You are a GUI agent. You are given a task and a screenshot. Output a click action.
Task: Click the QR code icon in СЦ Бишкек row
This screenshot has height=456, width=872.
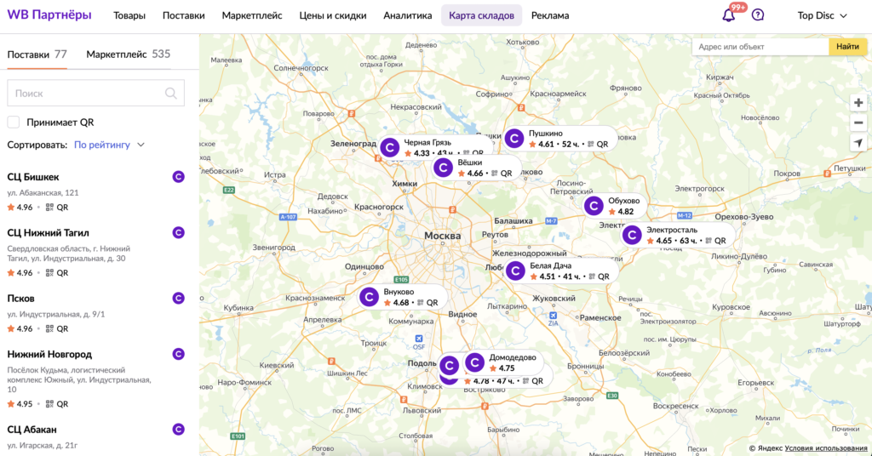49,208
